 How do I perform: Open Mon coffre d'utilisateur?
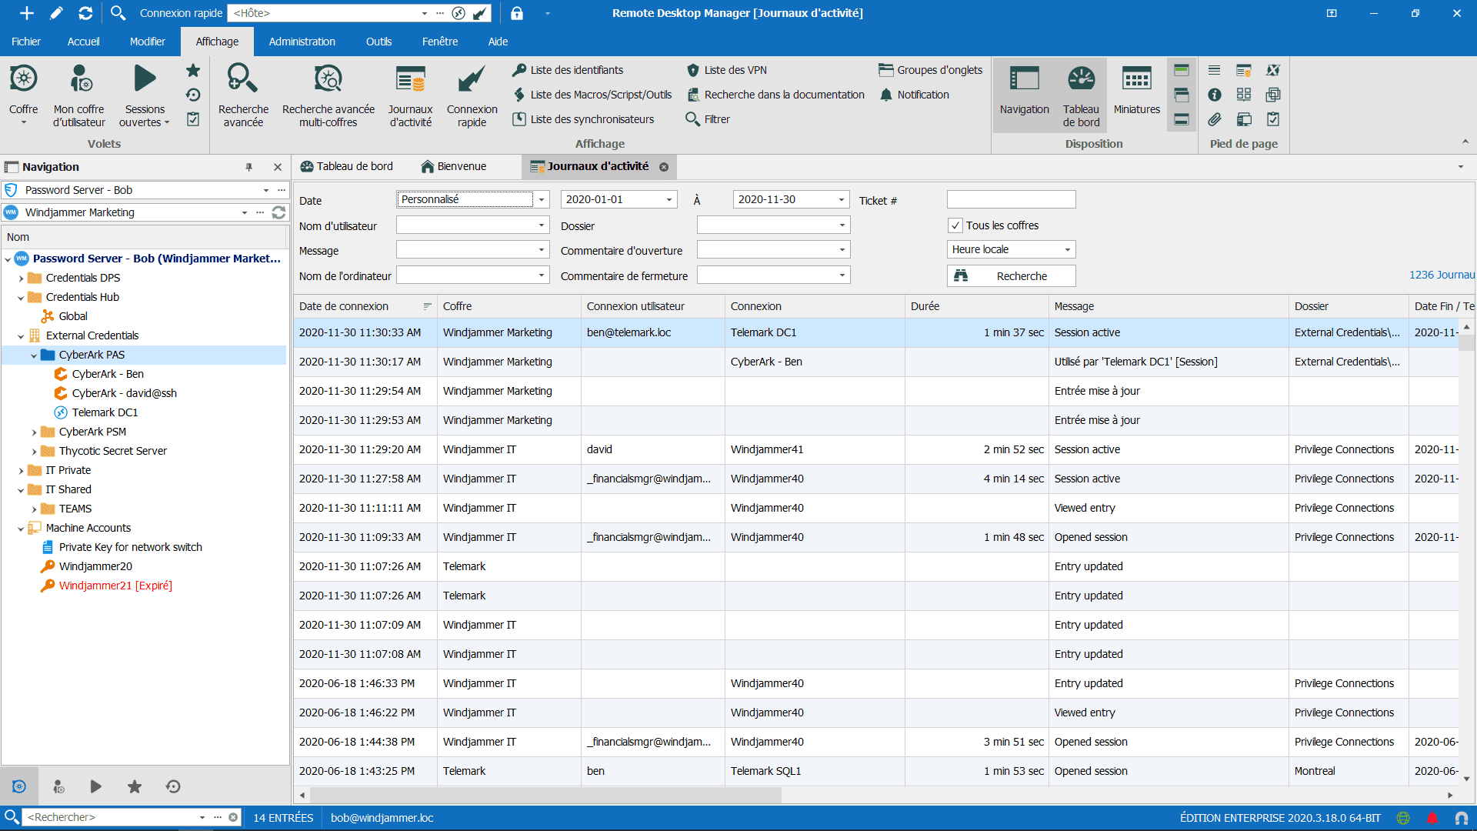pos(79,95)
